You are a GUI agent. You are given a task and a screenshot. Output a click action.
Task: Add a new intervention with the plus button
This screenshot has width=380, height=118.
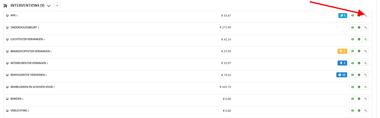pos(57,6)
